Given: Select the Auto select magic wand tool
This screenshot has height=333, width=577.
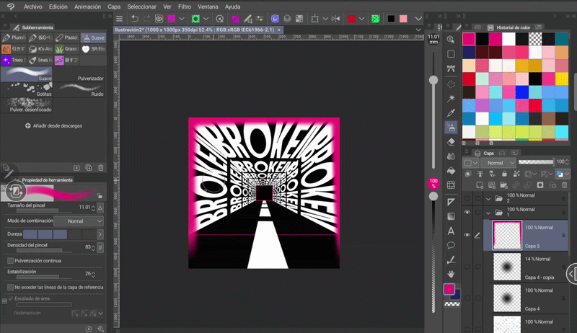Looking at the screenshot, I should 451,97.
